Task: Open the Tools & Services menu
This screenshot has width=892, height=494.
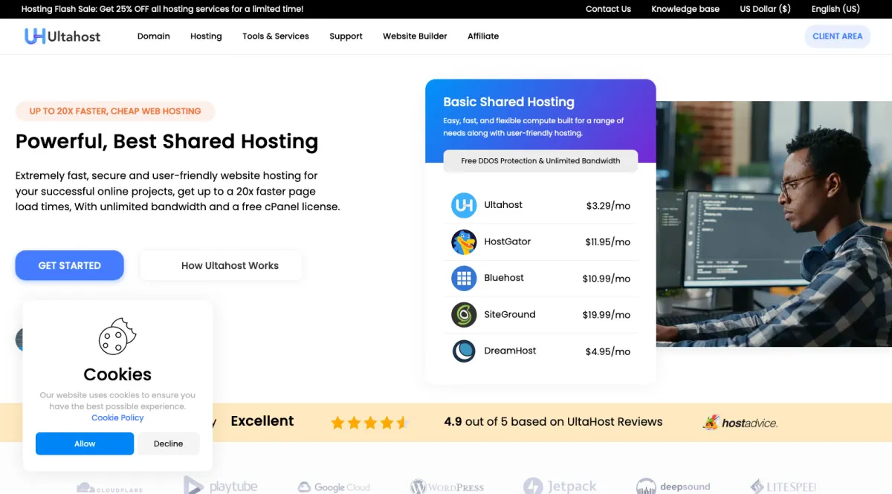Action: point(276,36)
